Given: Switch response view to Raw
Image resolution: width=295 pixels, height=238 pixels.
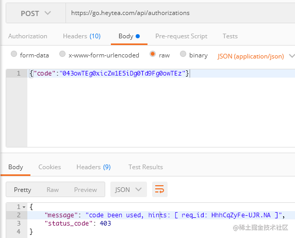Looking at the screenshot, I should click(53, 189).
